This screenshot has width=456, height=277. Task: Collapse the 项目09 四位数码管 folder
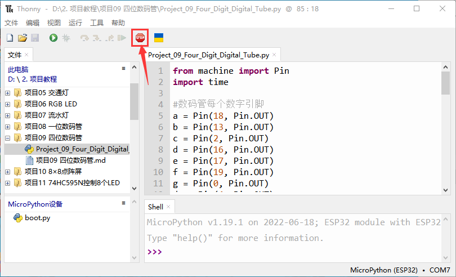[x=7, y=138]
